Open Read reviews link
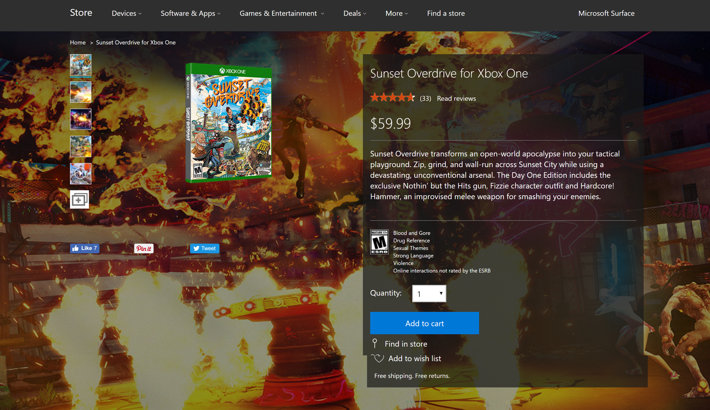This screenshot has width=710, height=410. click(456, 98)
